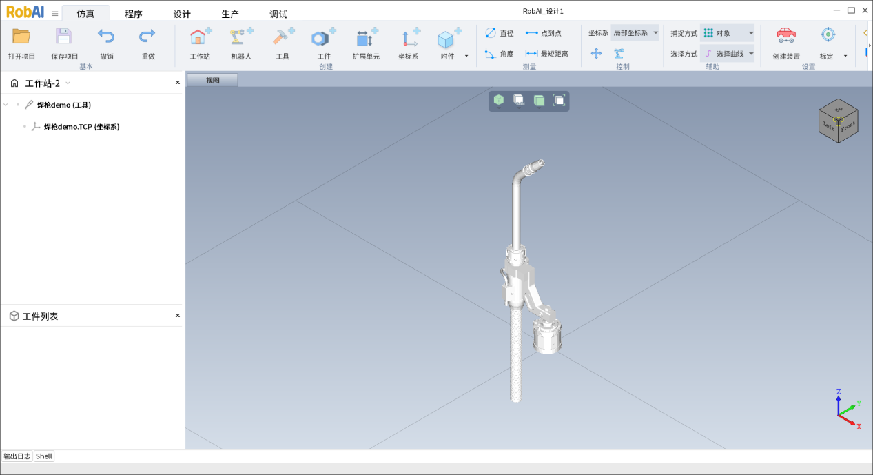Click the hamburger menu beside RobAI logo

coord(55,13)
